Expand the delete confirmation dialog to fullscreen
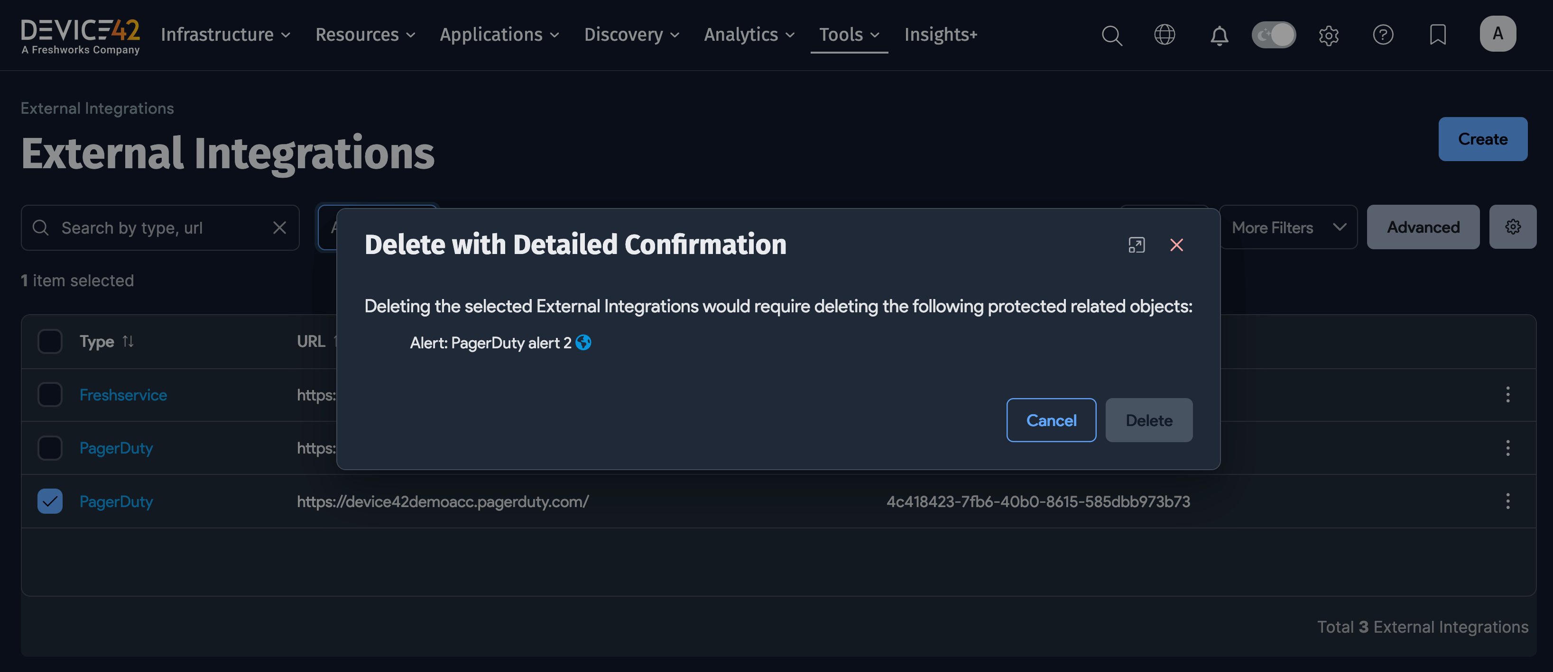1553x672 pixels. (1137, 245)
